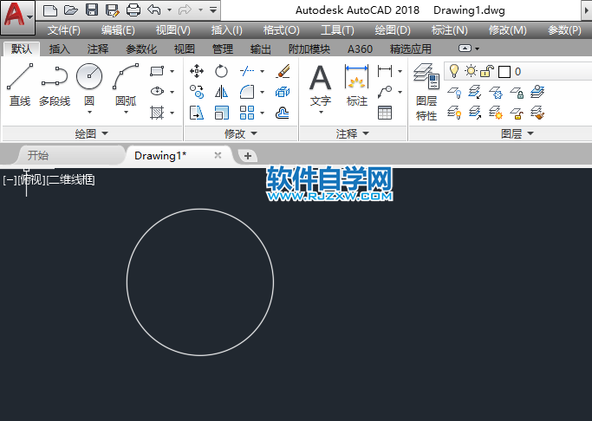The width and height of the screenshot is (592, 421).
Task: Click the Save icon in quick access toolbar
Action: click(91, 10)
